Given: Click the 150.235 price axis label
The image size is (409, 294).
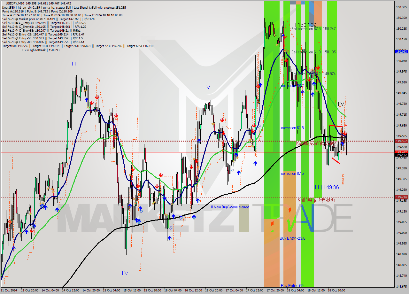Looking at the screenshot, I should [401, 29].
